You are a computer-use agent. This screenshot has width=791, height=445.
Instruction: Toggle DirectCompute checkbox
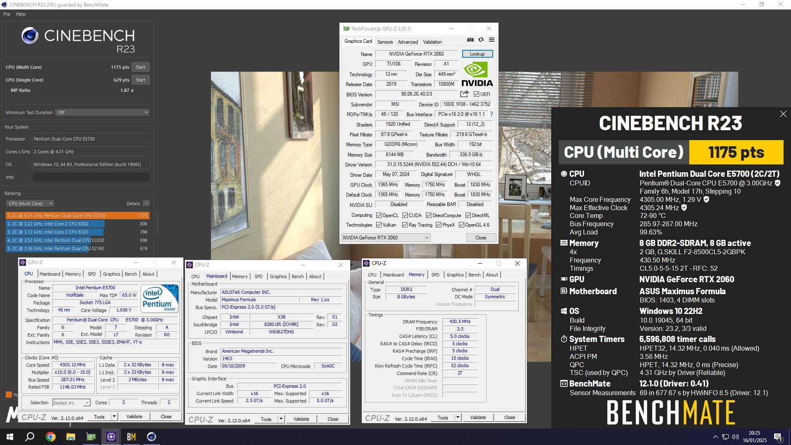tap(428, 215)
